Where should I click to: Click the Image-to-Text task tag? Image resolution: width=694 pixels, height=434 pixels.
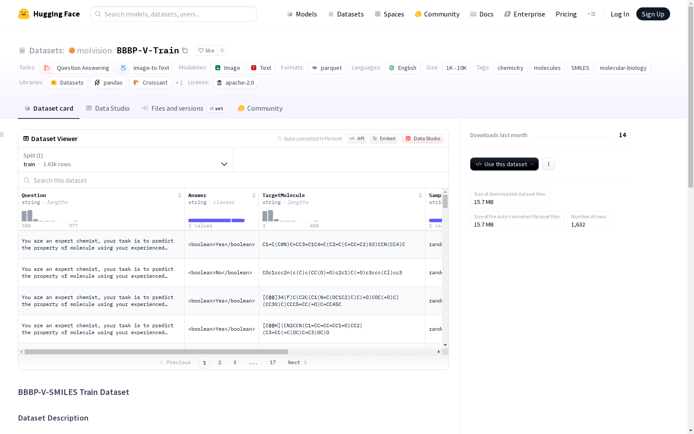coord(144,68)
